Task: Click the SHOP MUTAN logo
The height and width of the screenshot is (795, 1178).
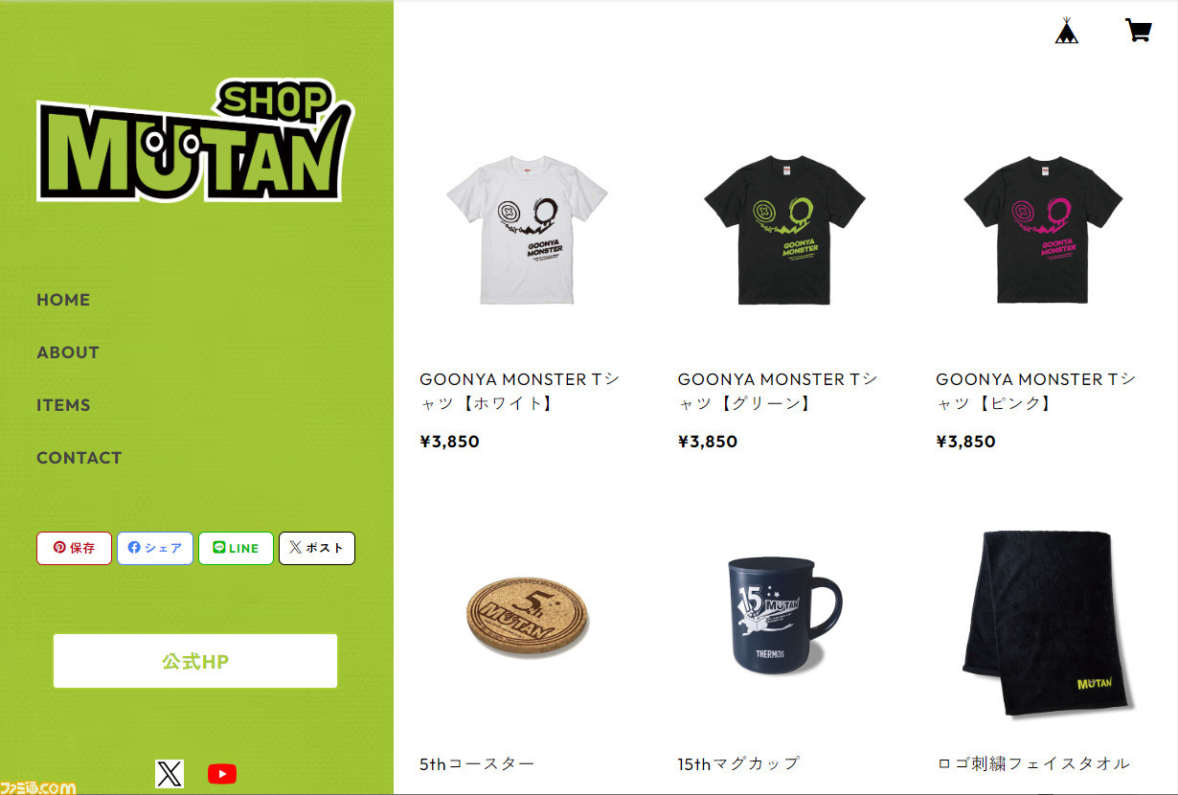Action: [195, 140]
